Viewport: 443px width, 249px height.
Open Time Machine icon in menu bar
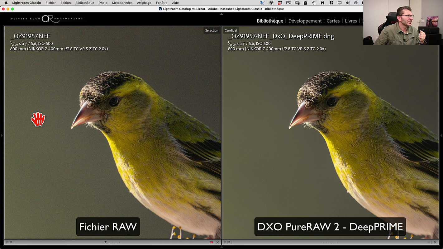314,3
